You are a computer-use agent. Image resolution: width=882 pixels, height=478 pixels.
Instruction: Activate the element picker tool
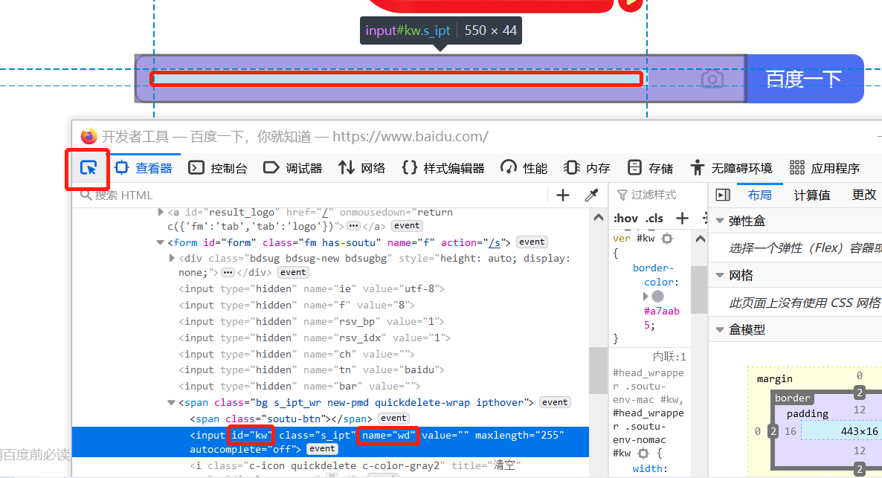click(88, 167)
